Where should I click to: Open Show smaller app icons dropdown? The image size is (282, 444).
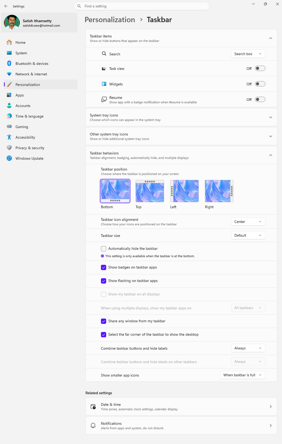243,375
